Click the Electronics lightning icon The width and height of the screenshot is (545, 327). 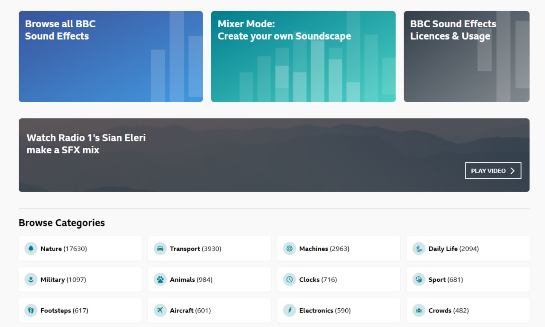coord(290,310)
